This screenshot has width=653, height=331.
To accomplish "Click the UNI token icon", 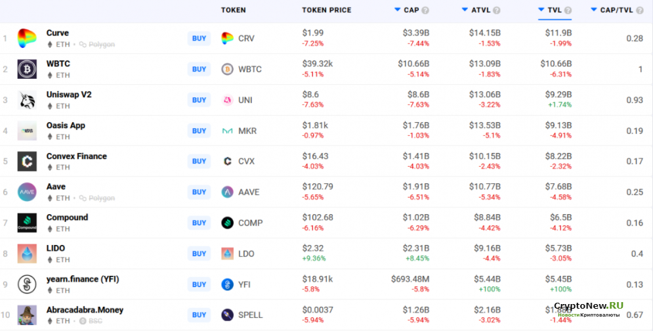I will coord(227,100).
